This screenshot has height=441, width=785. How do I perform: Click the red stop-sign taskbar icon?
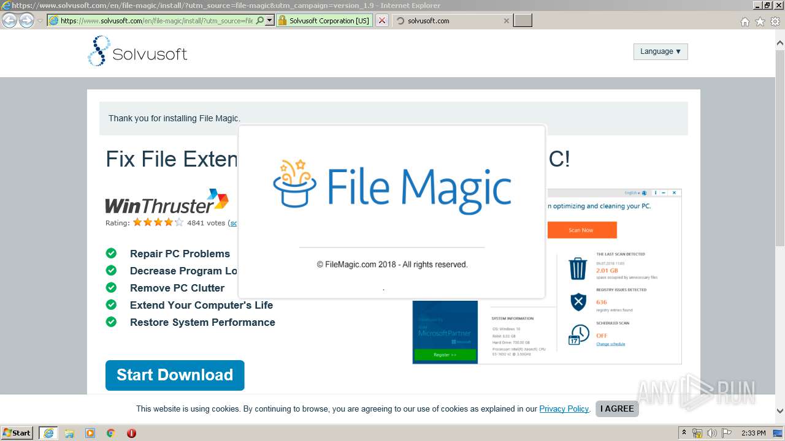(x=131, y=433)
